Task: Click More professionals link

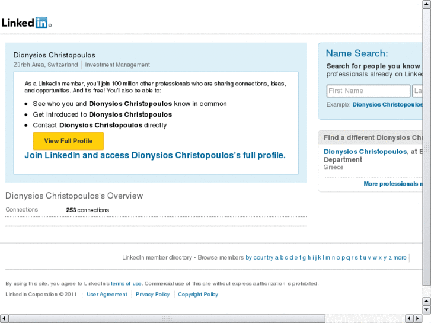Action: pyautogui.click(x=393, y=184)
